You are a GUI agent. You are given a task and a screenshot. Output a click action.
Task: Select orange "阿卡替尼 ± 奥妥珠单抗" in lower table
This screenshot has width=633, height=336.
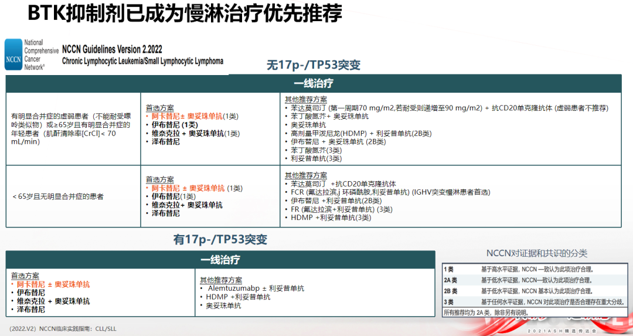53,284
